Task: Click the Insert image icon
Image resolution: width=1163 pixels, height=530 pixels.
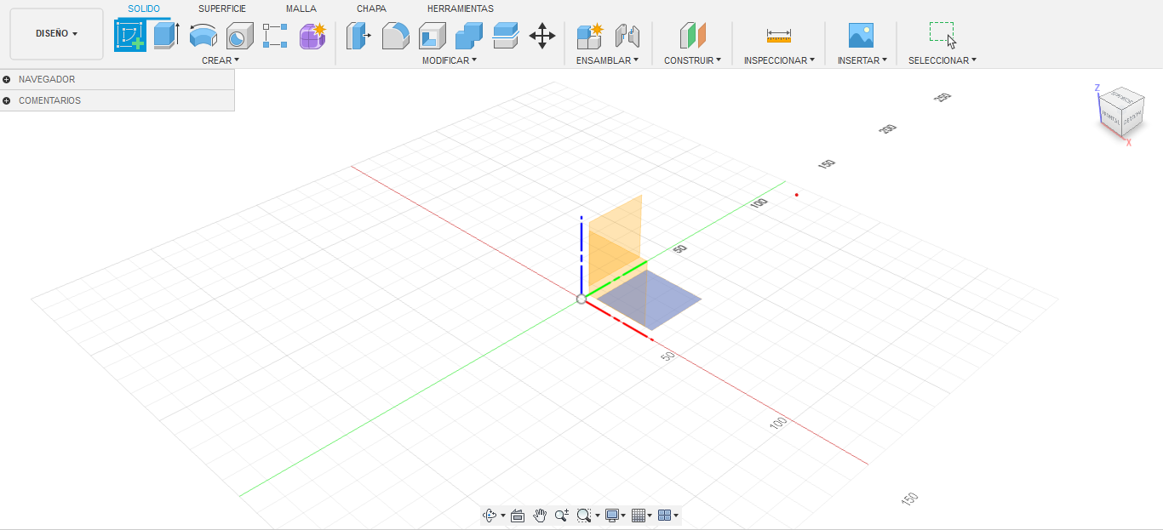Action: [x=861, y=36]
